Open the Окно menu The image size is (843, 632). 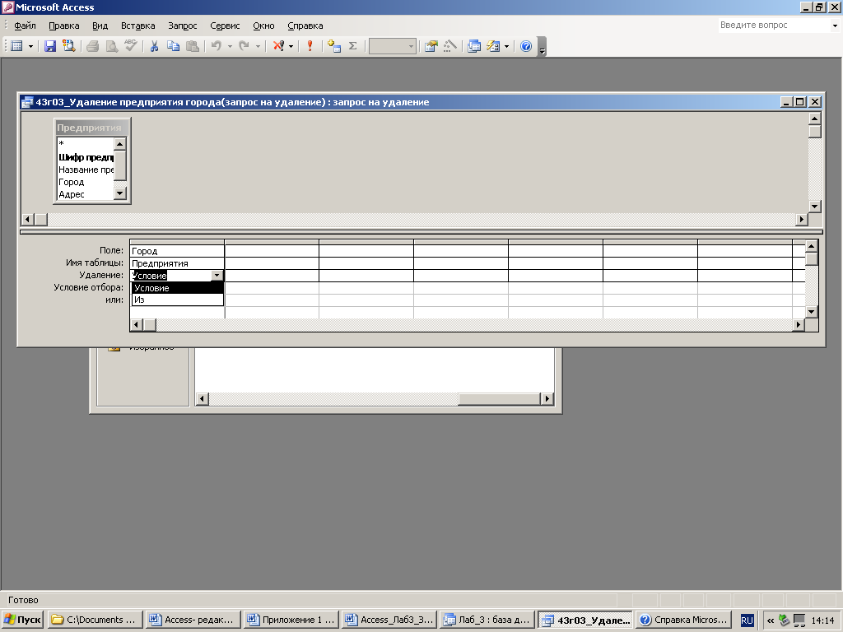click(263, 26)
